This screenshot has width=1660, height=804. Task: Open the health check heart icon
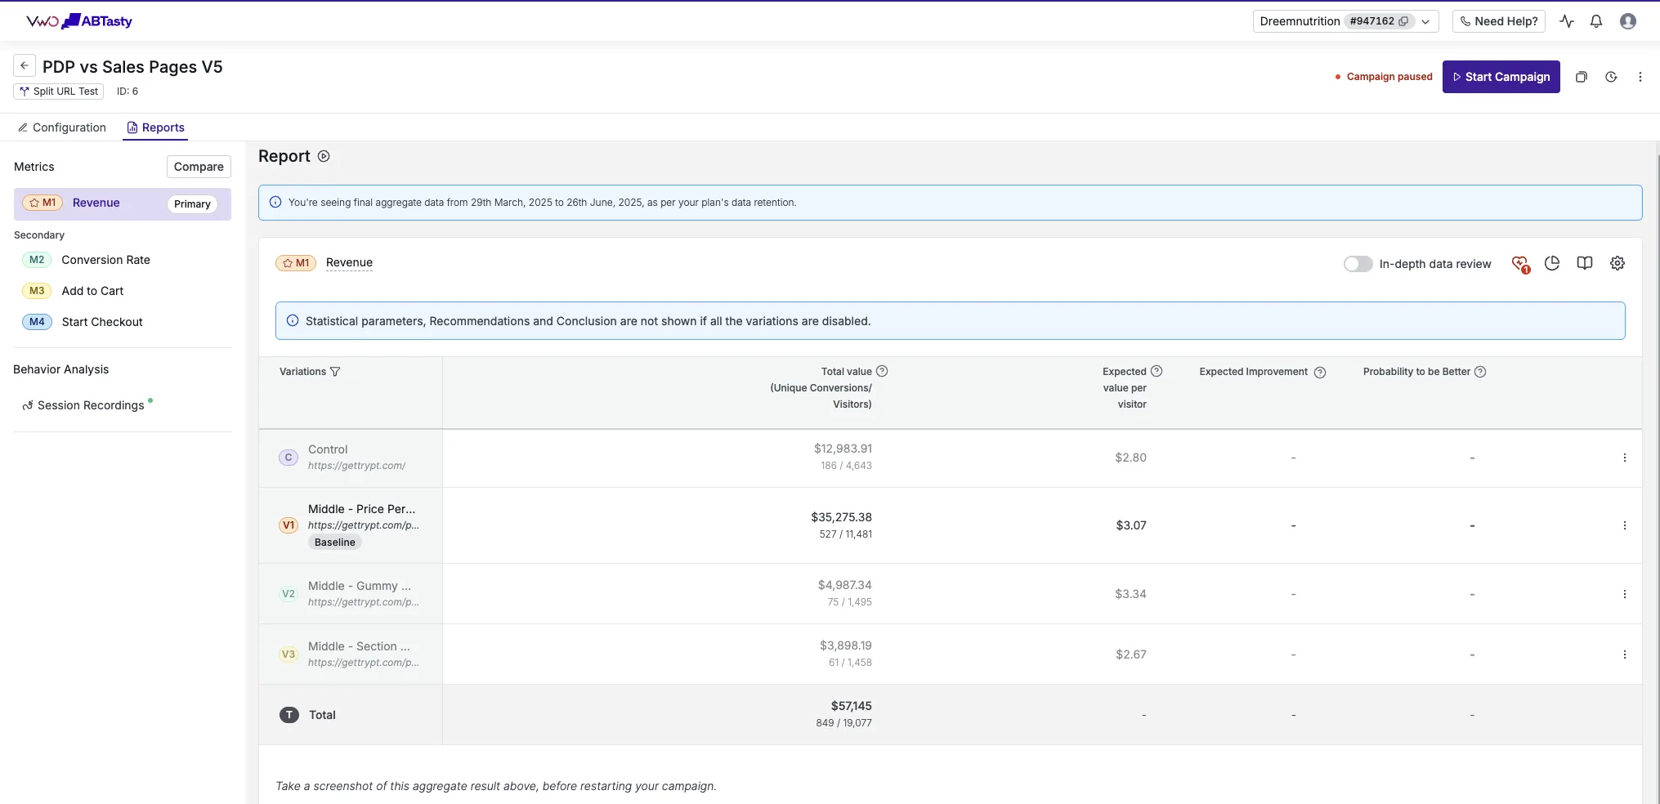[x=1520, y=263]
